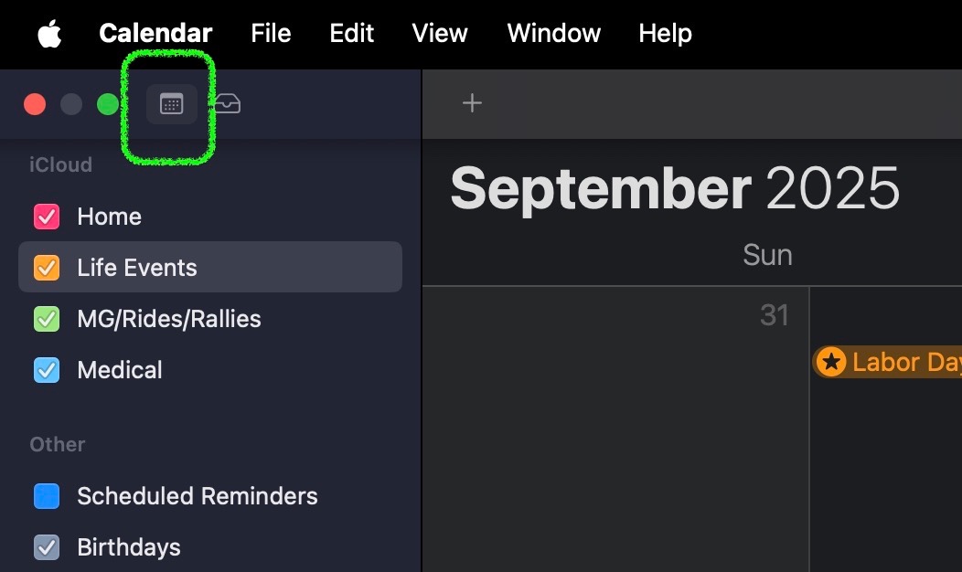This screenshot has width=962, height=572.
Task: Open the View menu
Action: 440,34
